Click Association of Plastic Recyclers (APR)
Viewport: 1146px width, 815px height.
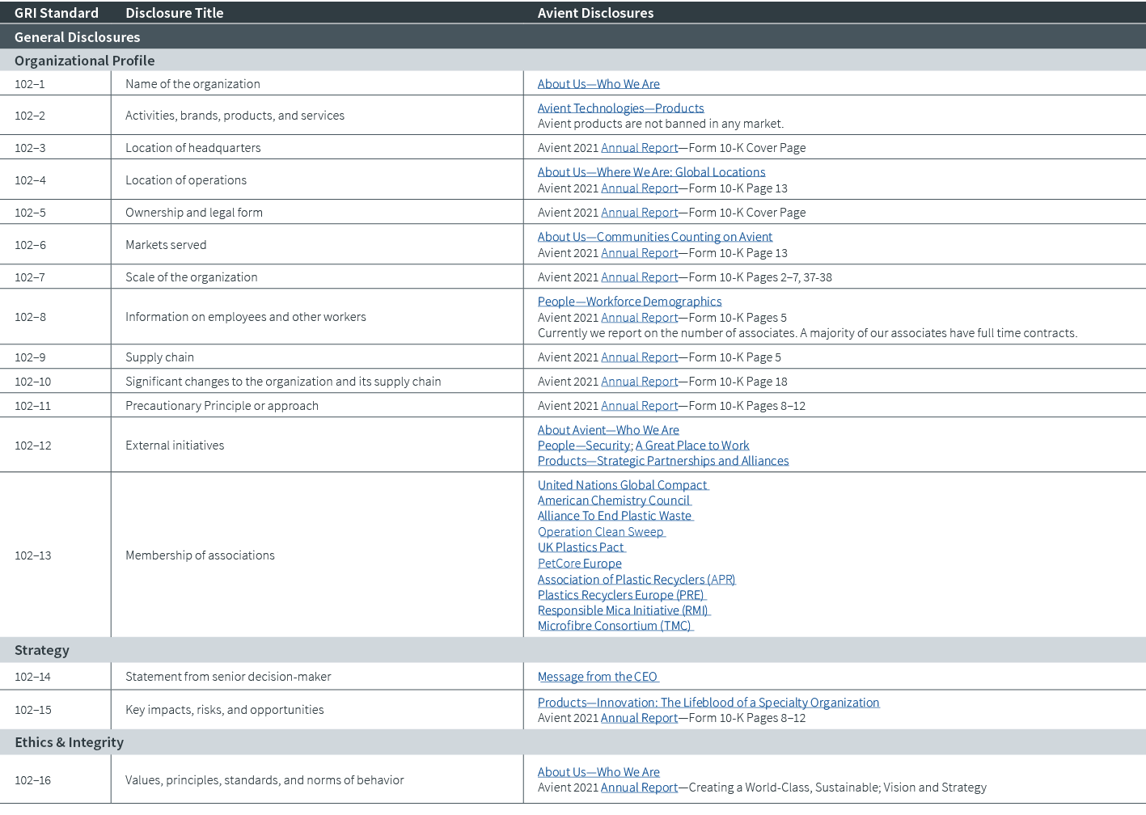click(636, 579)
